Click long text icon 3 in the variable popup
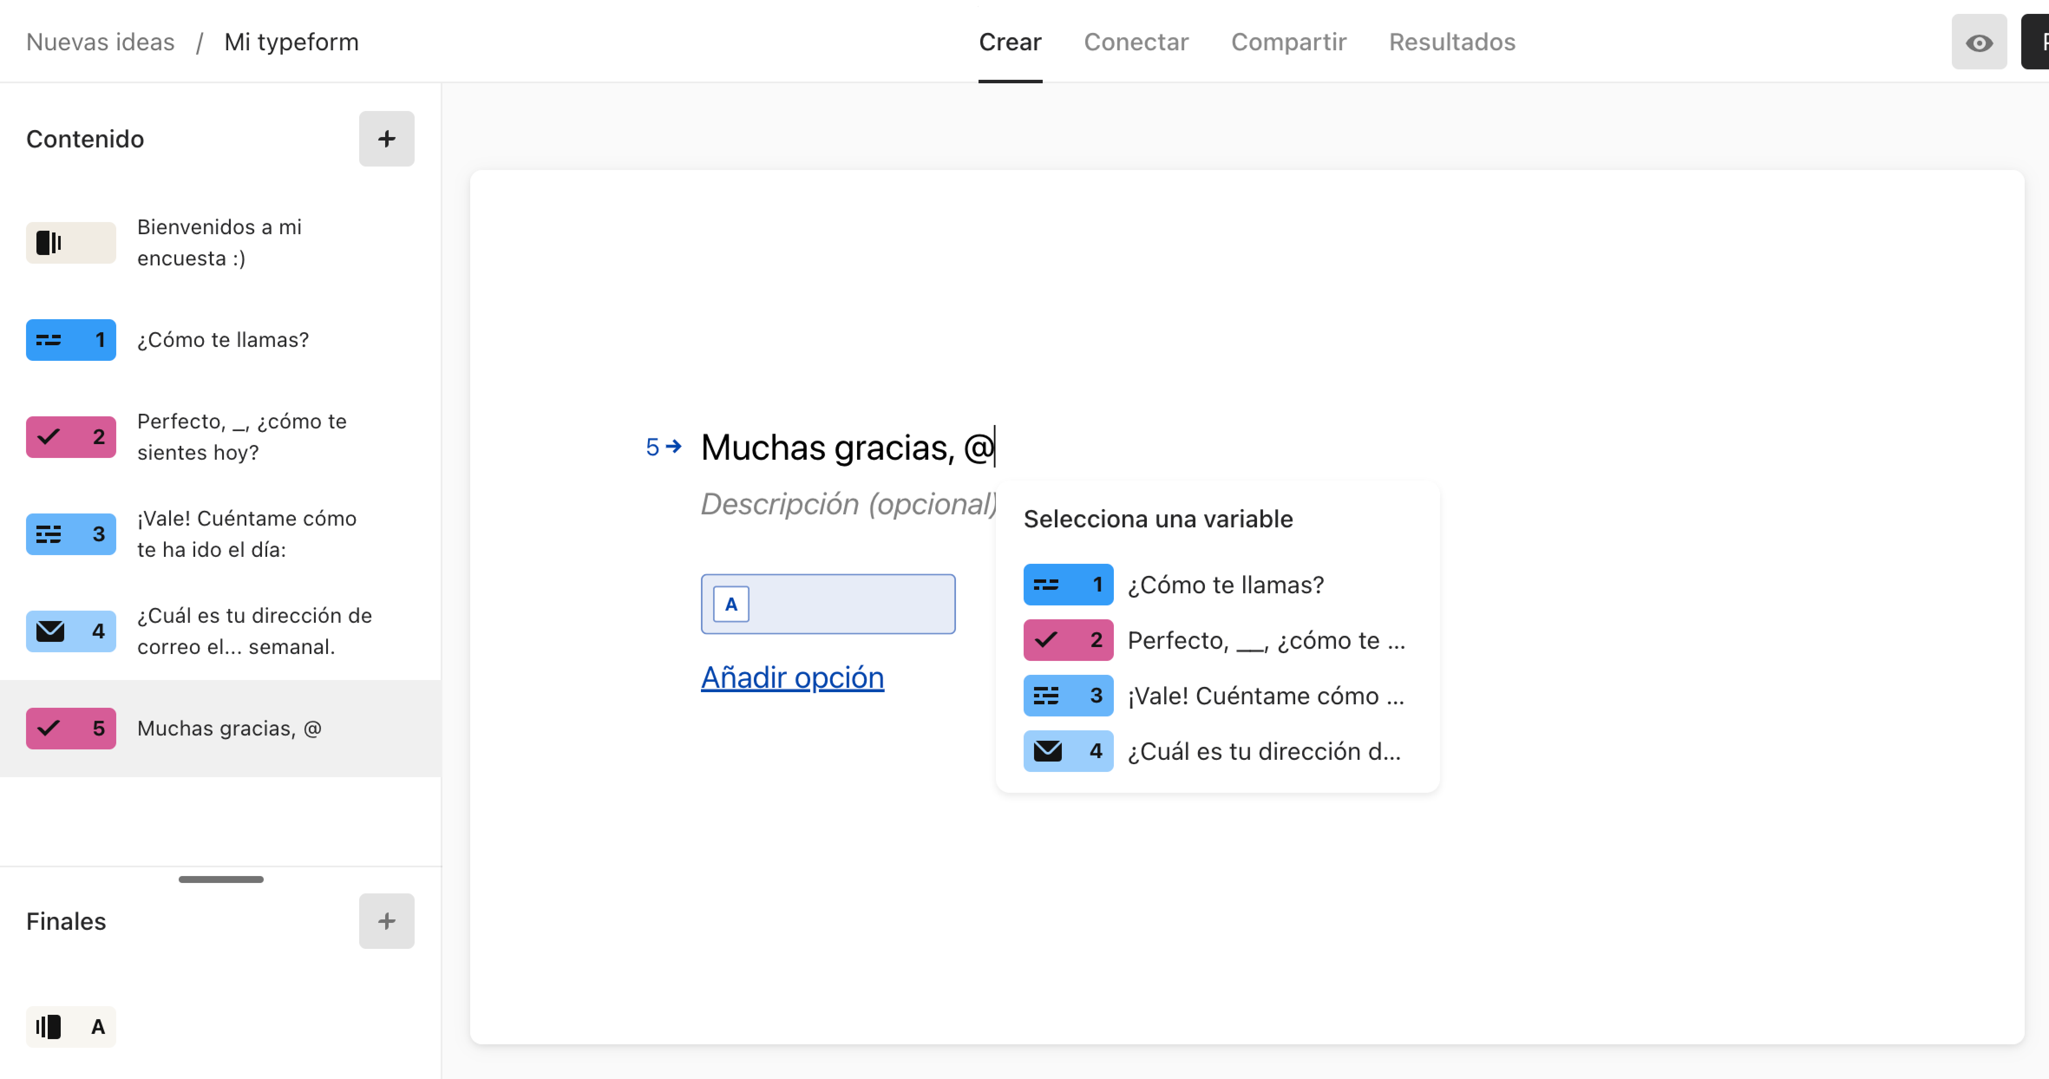The height and width of the screenshot is (1079, 2049). tap(1068, 696)
